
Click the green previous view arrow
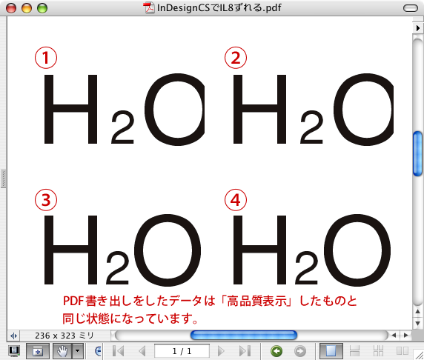click(x=276, y=351)
